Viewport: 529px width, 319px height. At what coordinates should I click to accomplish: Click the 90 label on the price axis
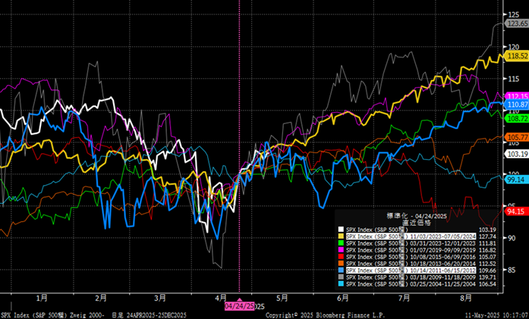pyautogui.click(x=512, y=238)
